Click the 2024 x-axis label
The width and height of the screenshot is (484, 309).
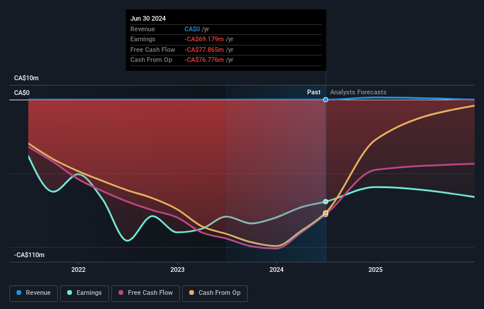click(276, 269)
